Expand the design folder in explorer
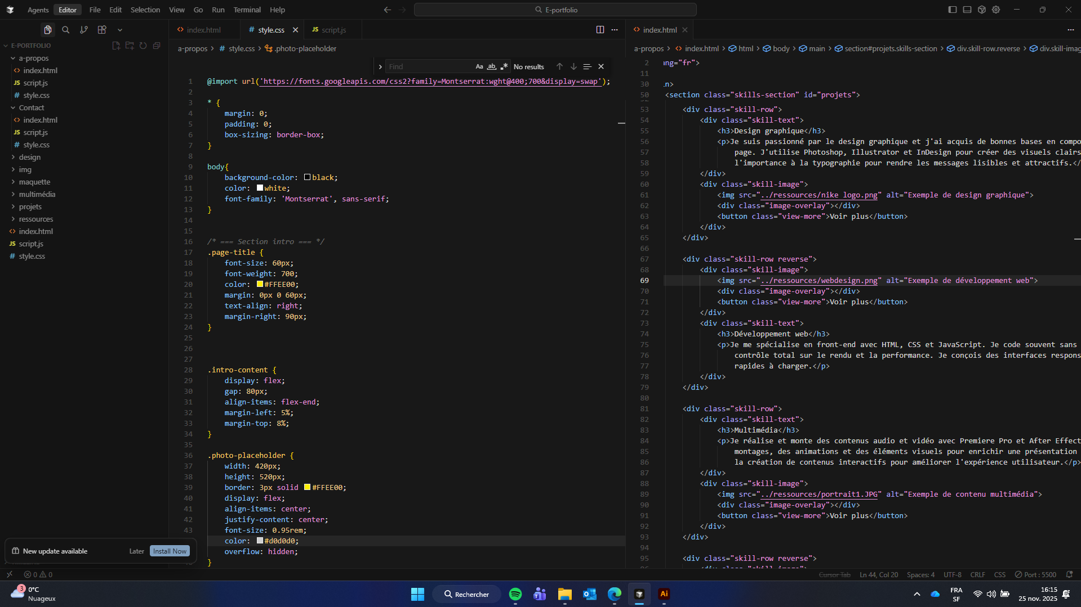 [x=30, y=157]
